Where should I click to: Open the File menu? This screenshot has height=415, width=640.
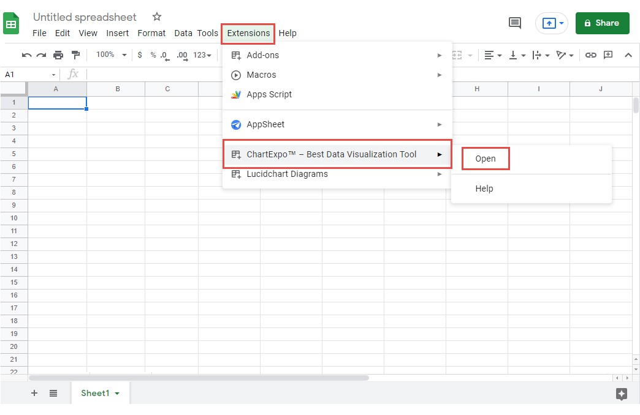[x=40, y=33]
